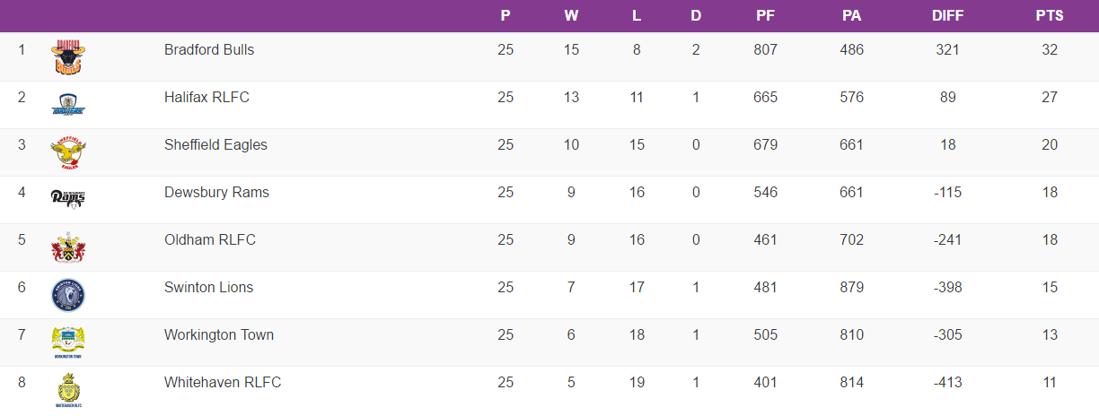Viewport: 1099px width, 416px height.
Task: Click the Whitehaven RLFC team name
Action: click(x=223, y=383)
